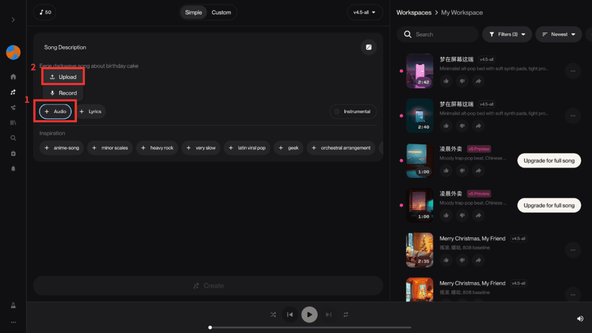The image size is (592, 333).
Task: Select Upload from the audio menu
Action: (63, 77)
